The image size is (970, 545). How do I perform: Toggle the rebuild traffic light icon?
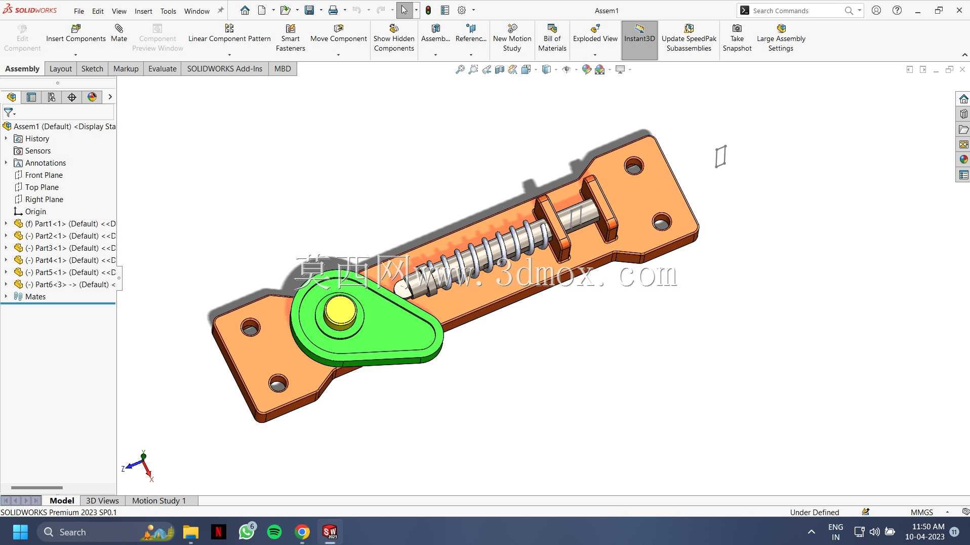pos(428,11)
